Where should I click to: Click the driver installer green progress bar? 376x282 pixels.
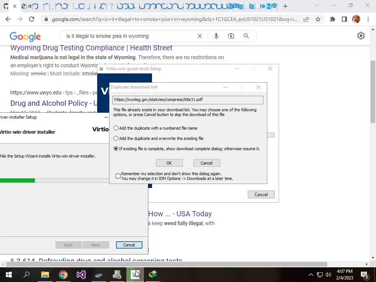17,180
